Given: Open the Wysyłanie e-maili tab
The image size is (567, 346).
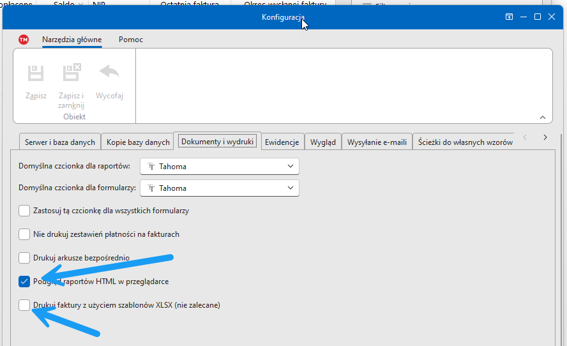Looking at the screenshot, I should (x=377, y=142).
